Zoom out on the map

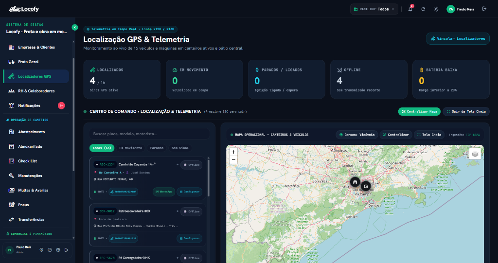[x=233, y=160]
